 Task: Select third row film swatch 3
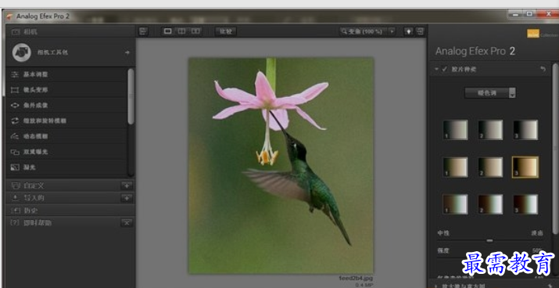525,204
